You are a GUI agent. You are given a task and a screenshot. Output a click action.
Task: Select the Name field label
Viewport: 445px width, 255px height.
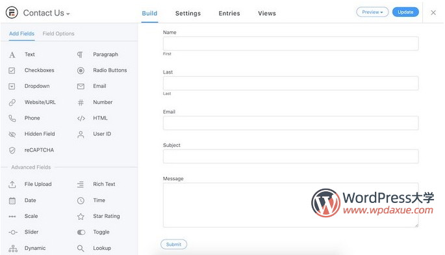(x=170, y=33)
